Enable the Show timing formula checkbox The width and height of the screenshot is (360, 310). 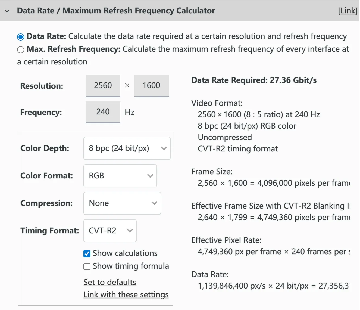click(87, 266)
